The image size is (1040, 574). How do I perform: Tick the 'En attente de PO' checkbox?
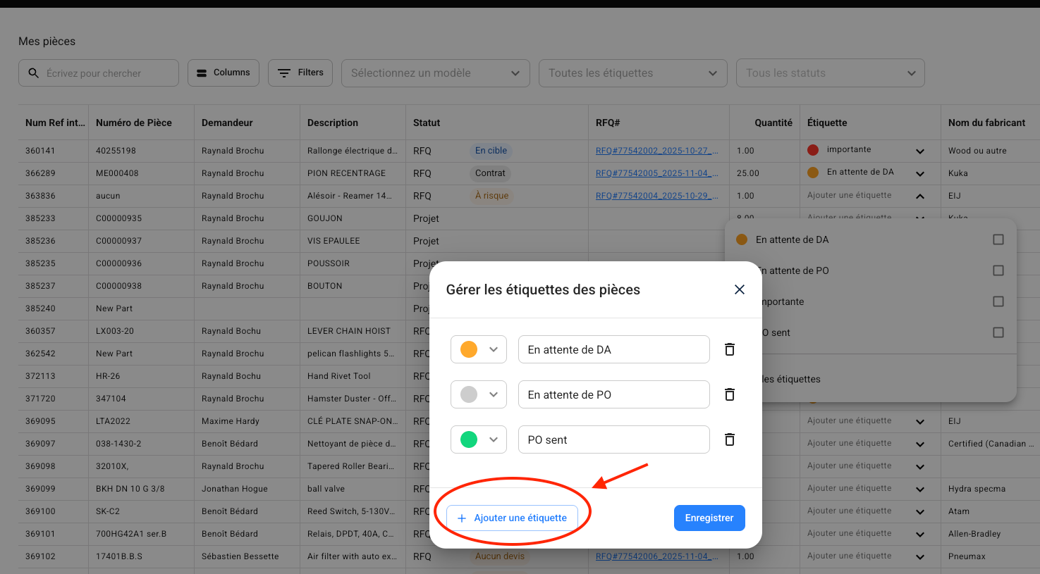[998, 270]
